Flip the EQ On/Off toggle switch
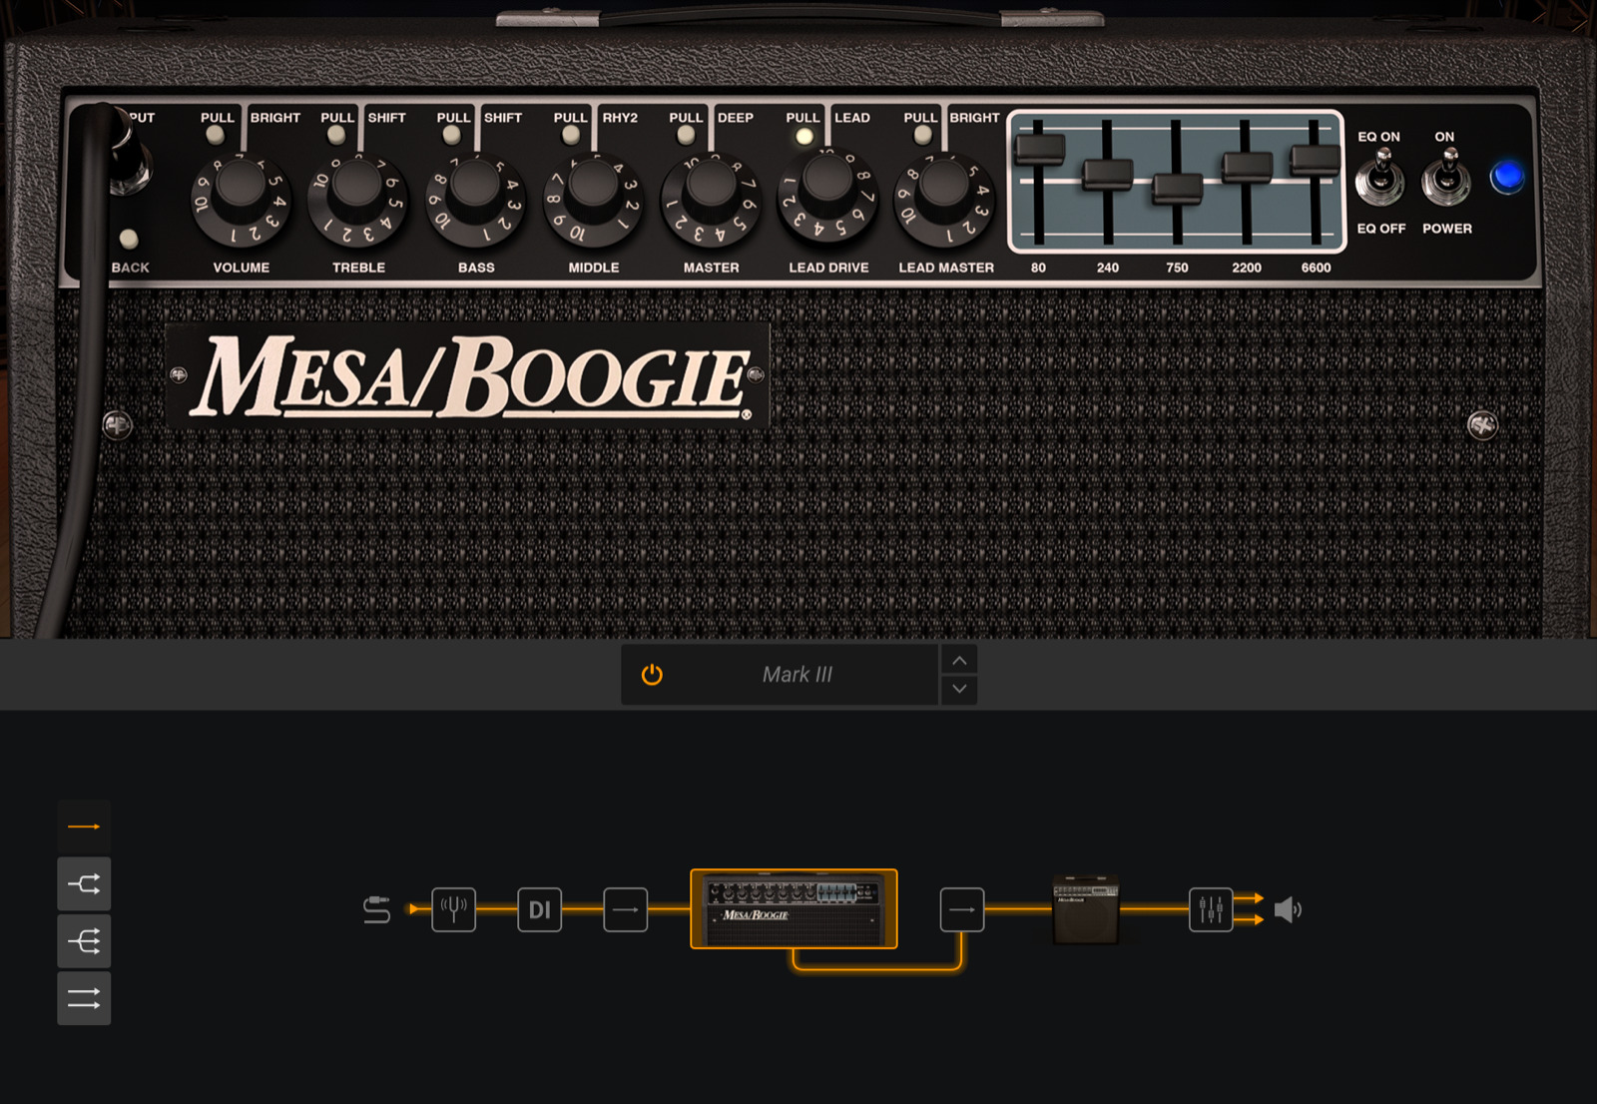This screenshot has width=1597, height=1104. pos(1380,177)
